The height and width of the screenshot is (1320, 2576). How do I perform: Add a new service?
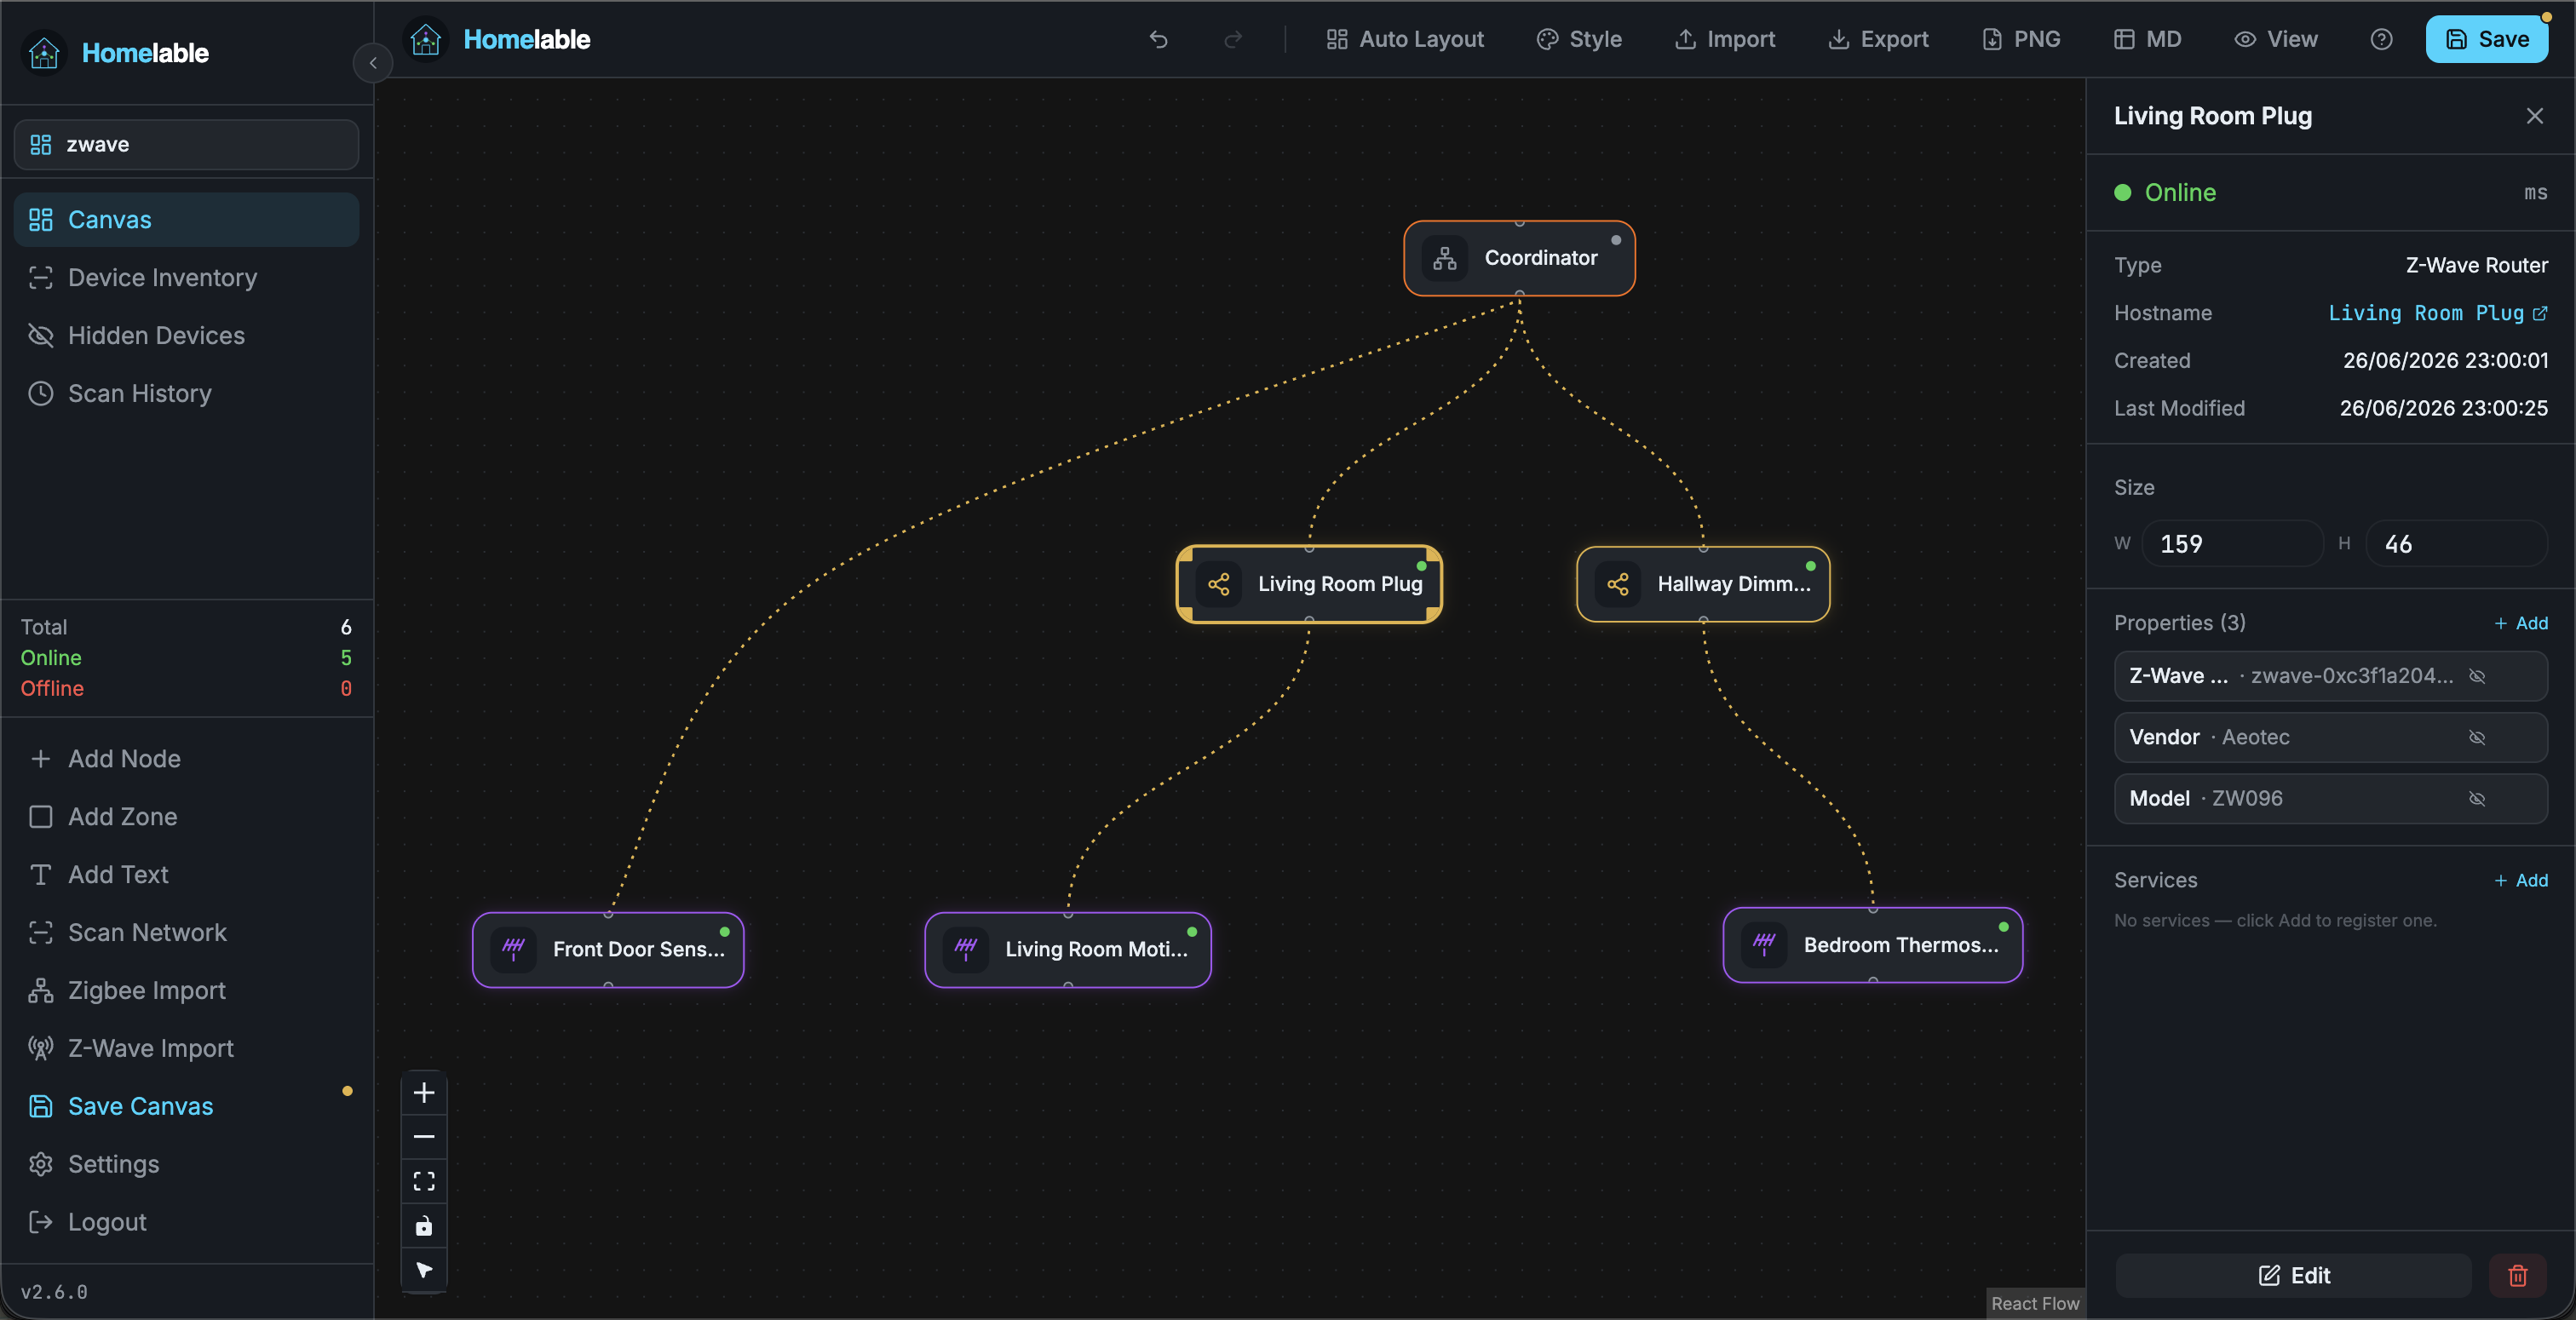2521,880
